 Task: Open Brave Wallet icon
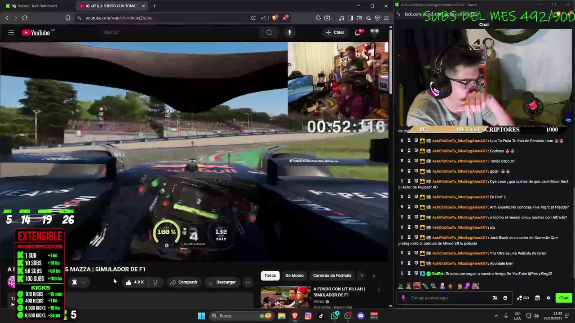click(359, 18)
